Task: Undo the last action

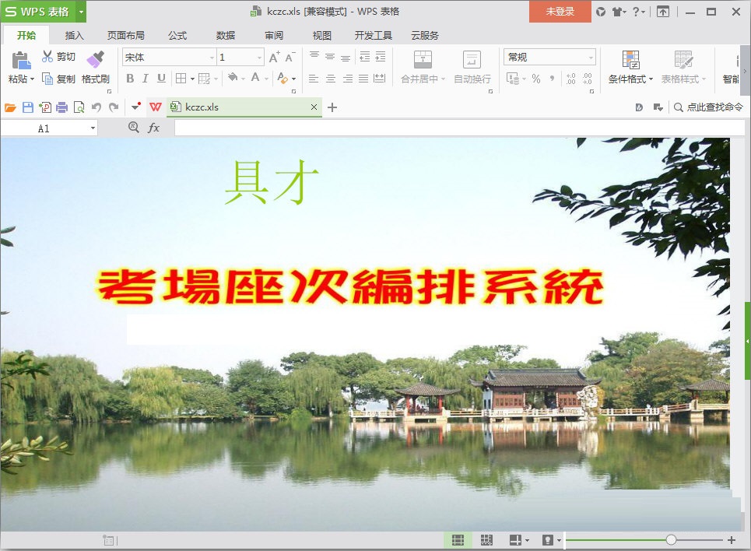Action: point(97,107)
